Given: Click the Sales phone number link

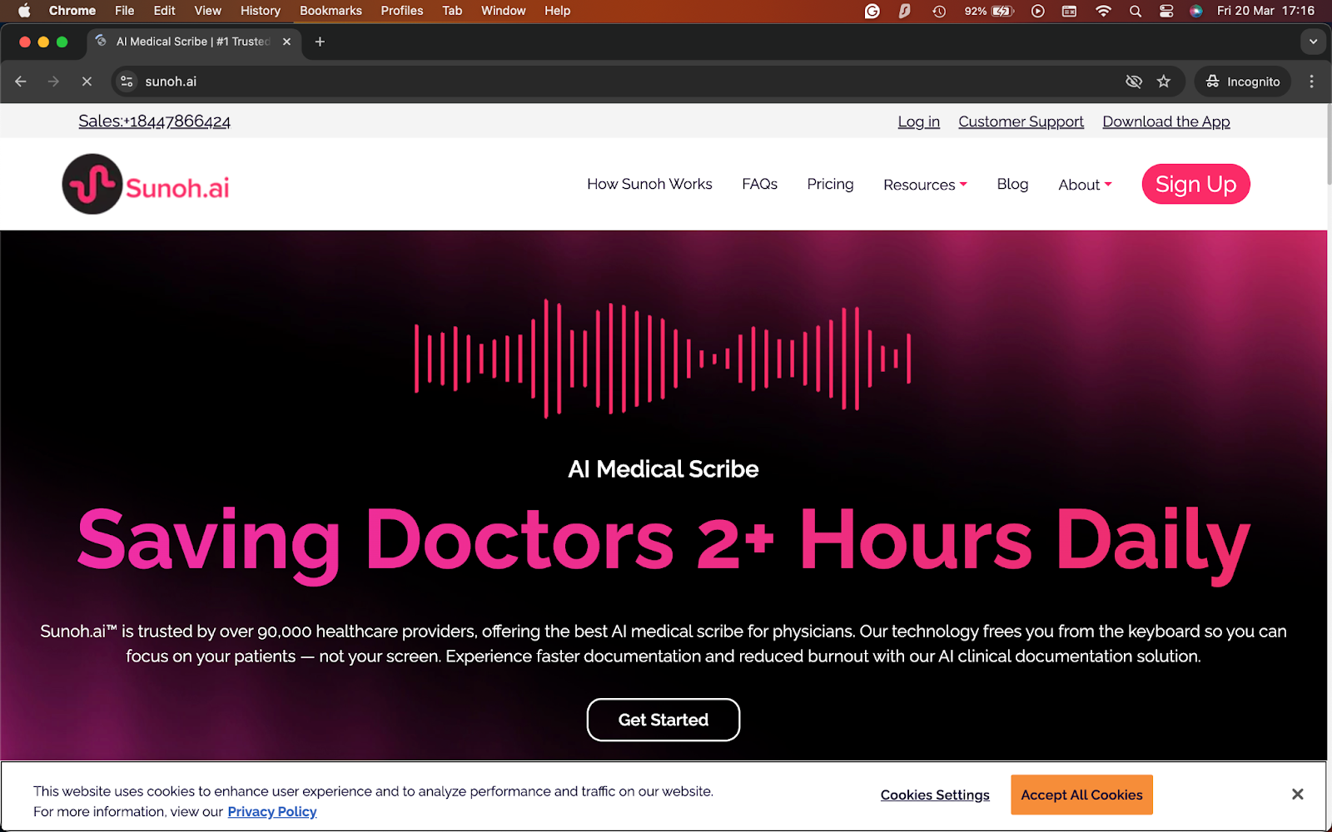Looking at the screenshot, I should pos(154,121).
